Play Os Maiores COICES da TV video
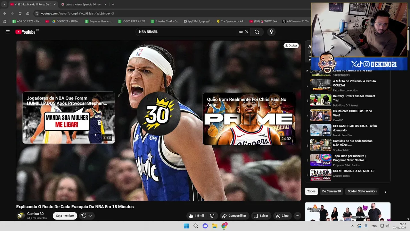Screen dimensions: 410x231 coord(348,116)
